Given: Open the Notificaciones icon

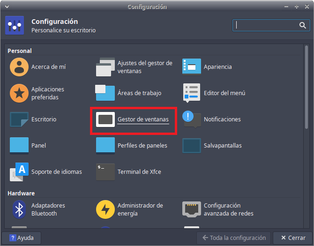Looking at the screenshot, I should point(192,119).
